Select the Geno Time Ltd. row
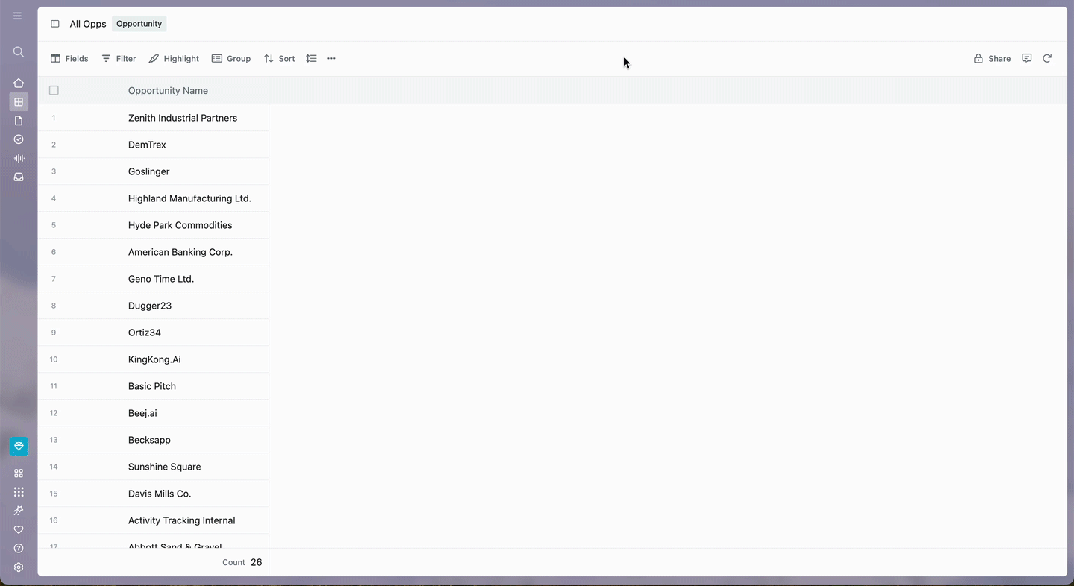The image size is (1074, 586). coord(153,279)
